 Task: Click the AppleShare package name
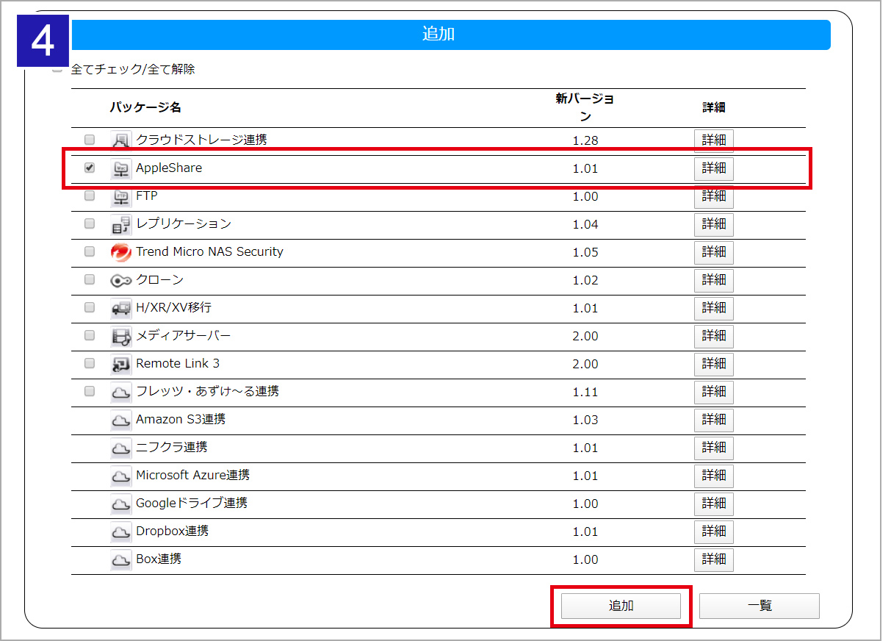coord(169,168)
